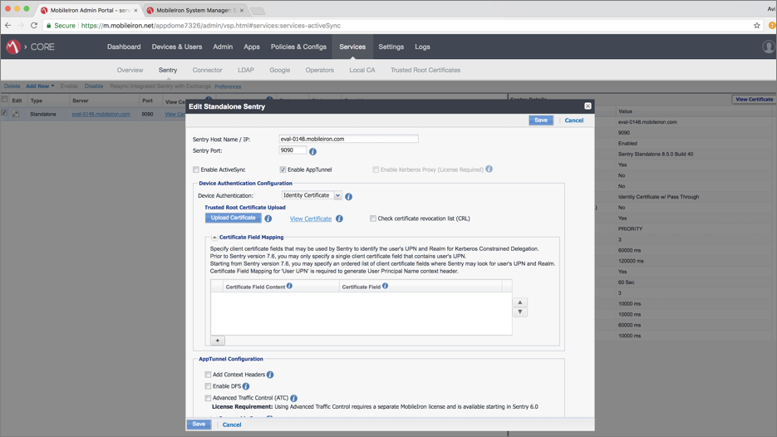This screenshot has height=437, width=777.
Task: Toggle select-all checkbox in table header
Action: point(4,99)
